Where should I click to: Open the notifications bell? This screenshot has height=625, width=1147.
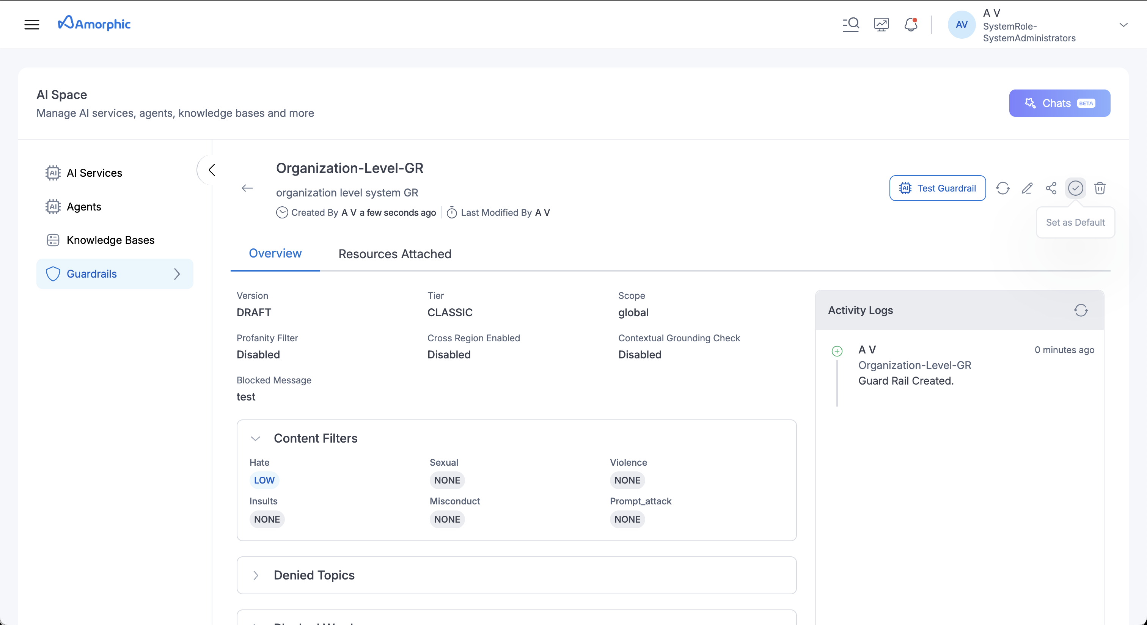click(911, 25)
